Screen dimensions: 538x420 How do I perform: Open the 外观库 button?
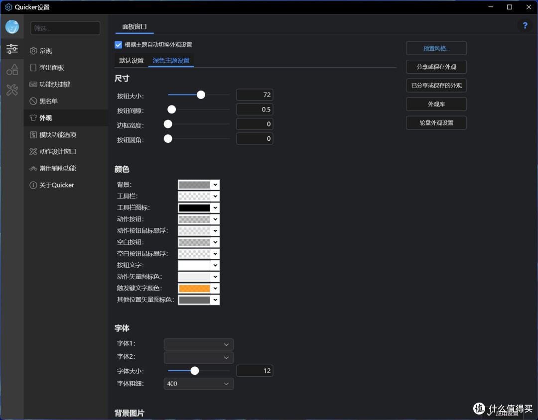[436, 104]
